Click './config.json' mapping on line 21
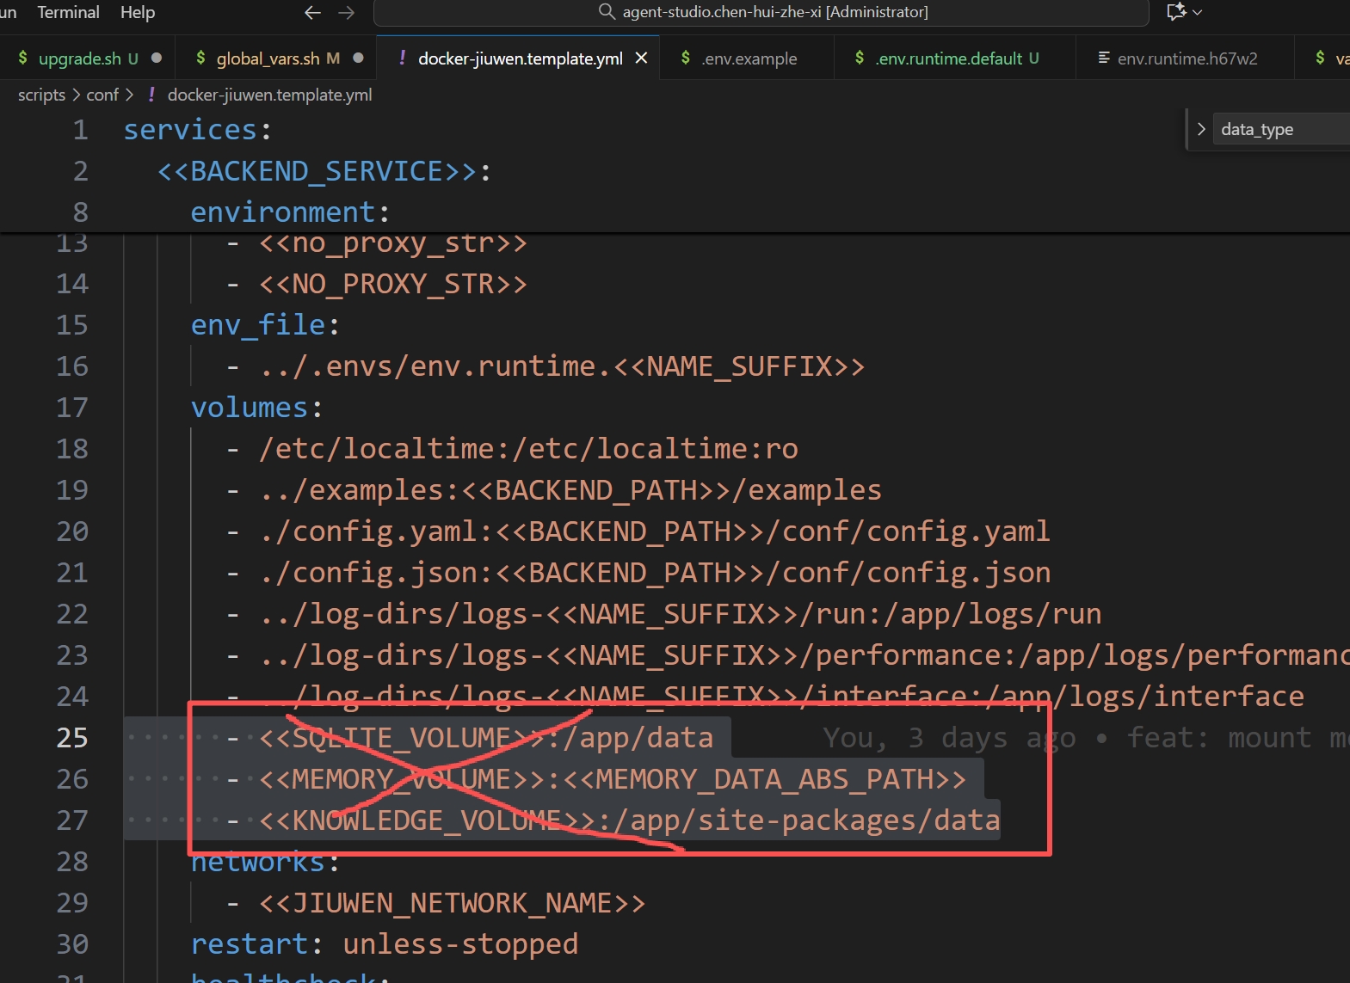Screen dimensions: 1350x983 [654, 573]
